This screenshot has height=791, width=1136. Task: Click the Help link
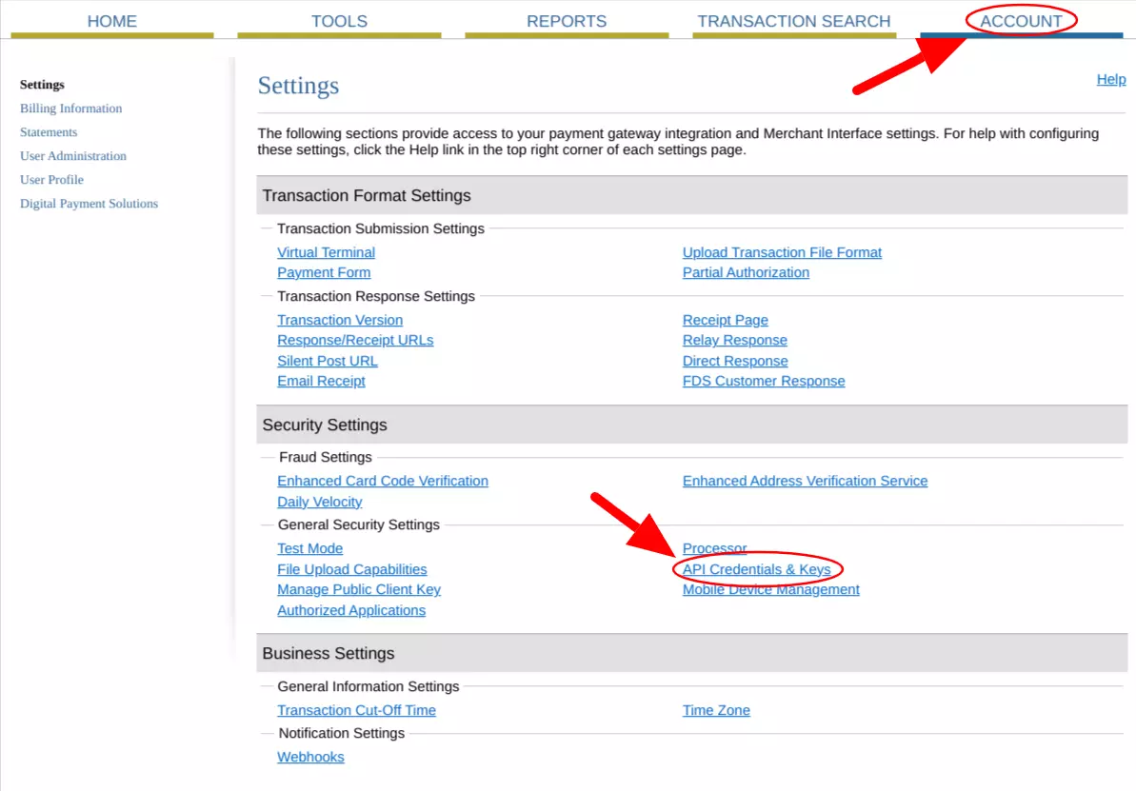tap(1110, 79)
